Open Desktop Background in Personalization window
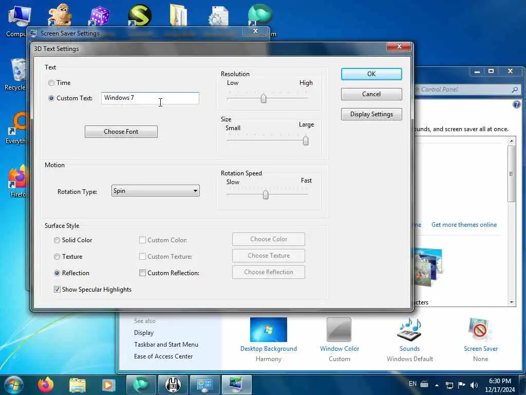526x395 pixels. pyautogui.click(x=268, y=339)
